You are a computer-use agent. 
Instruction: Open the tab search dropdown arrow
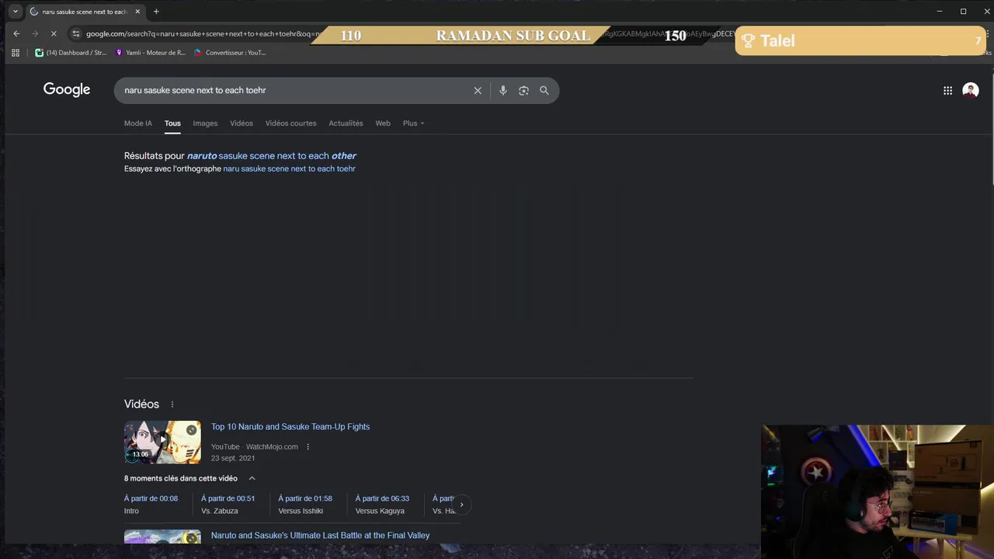tap(15, 12)
